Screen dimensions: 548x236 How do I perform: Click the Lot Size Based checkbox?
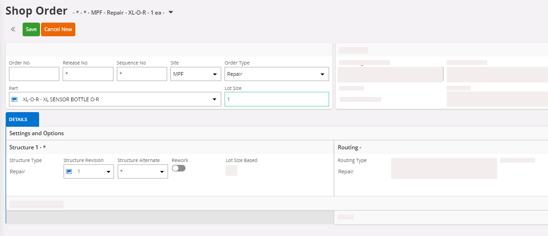tap(231, 171)
